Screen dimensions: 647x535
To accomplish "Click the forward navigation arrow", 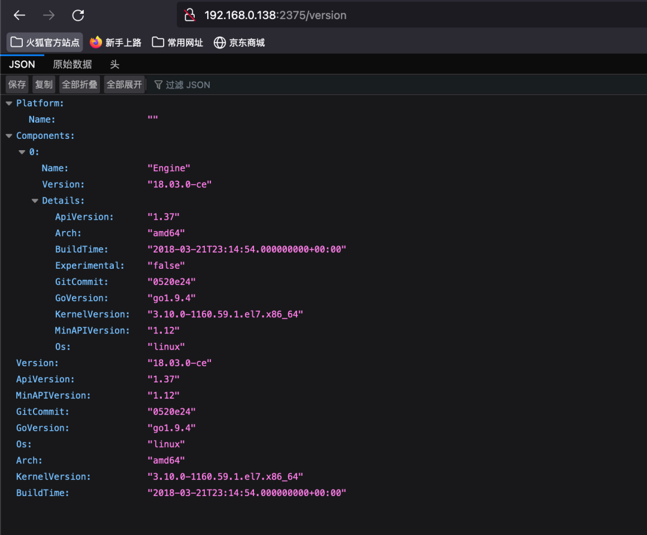I will tap(49, 15).
